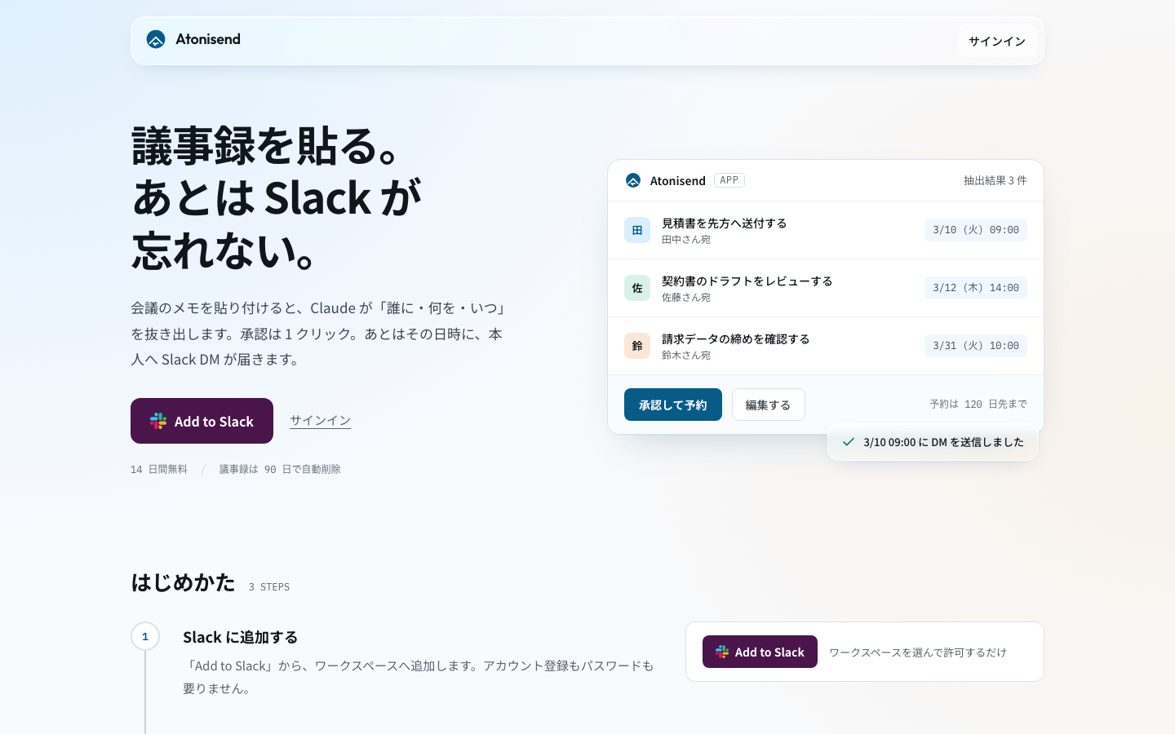Click the はじめかた section heading
The image size is (1175, 734).
[x=184, y=582]
